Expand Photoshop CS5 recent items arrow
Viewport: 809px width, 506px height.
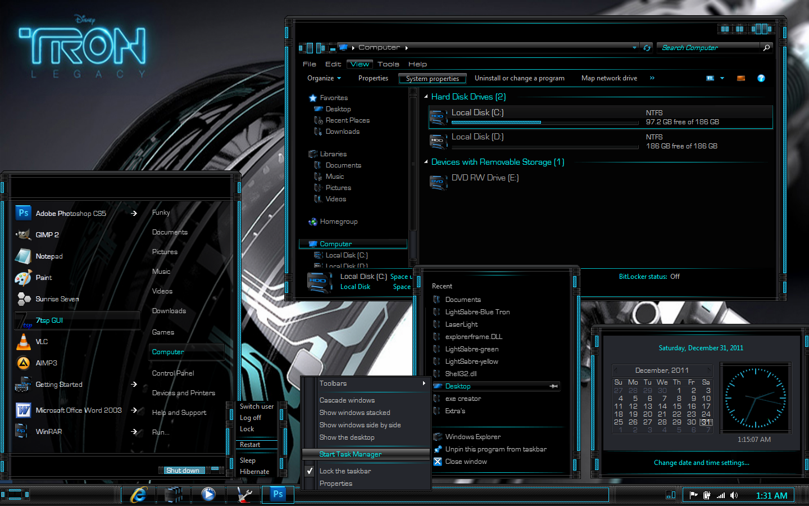coord(134,214)
